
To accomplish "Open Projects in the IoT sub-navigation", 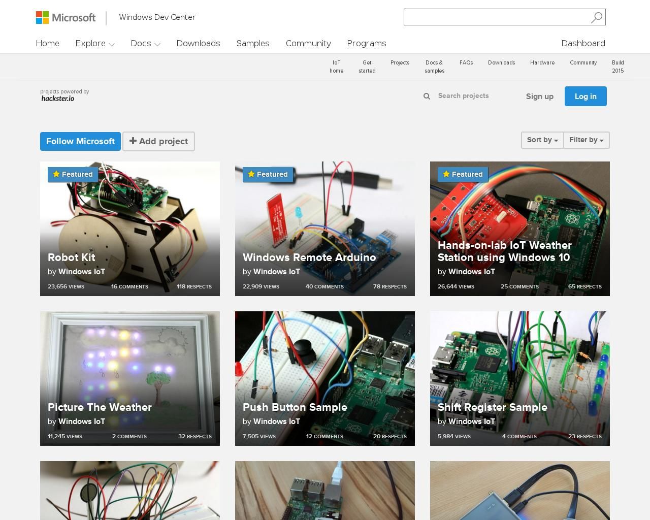I will point(400,62).
